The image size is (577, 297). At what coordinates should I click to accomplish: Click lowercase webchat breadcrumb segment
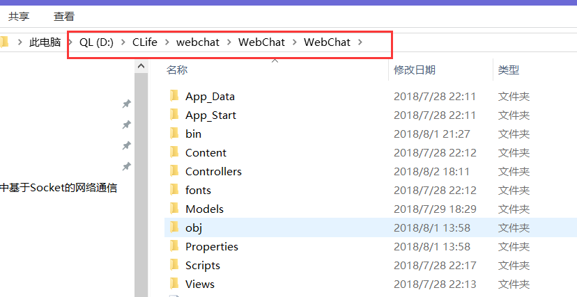pos(198,42)
